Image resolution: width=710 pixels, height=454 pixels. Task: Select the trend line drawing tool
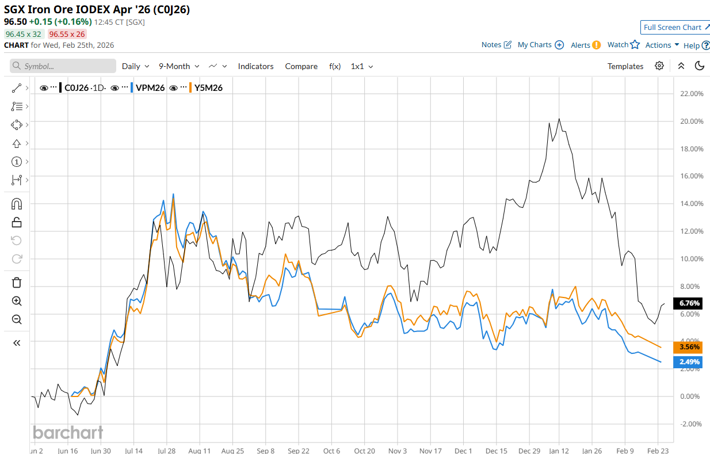[x=16, y=88]
